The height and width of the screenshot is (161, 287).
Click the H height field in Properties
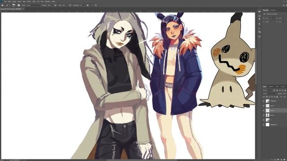pyautogui.click(x=281, y=18)
